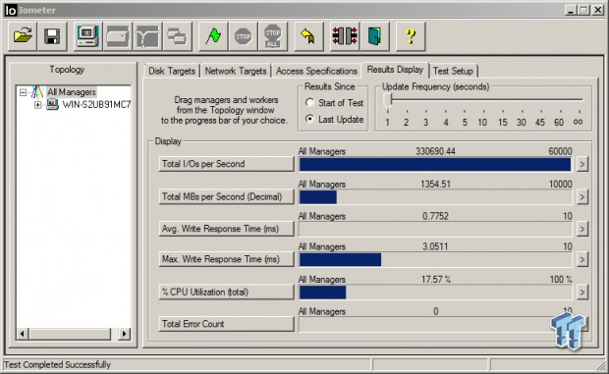This screenshot has height=374, width=609.
Task: Click Max. Write Response Time progress bar
Action: tap(435, 259)
